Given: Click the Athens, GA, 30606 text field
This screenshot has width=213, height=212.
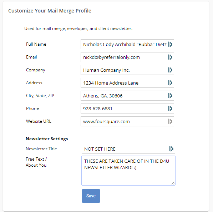Looking at the screenshot, I should pos(127,96).
